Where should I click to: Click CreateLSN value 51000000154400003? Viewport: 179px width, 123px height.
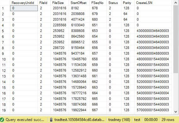153,76
